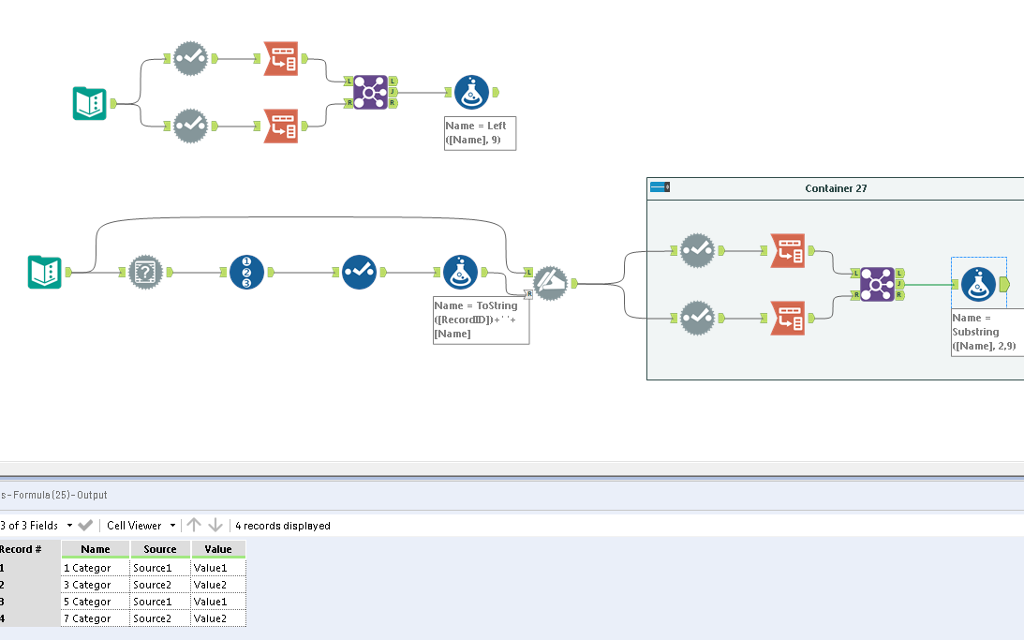Toggle the Container 27 enable switch
The image size is (1024, 640).
(x=659, y=186)
